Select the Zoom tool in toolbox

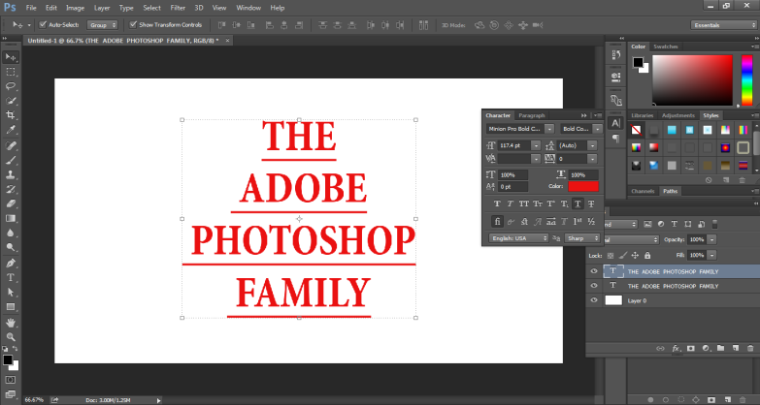click(x=11, y=337)
